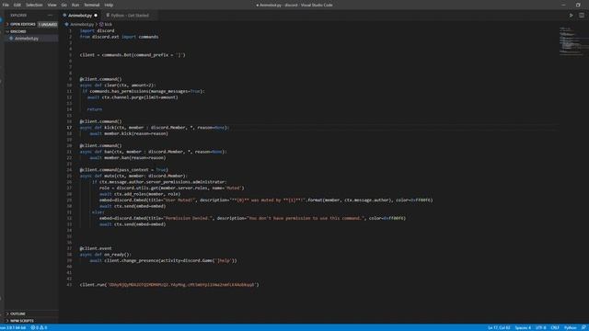Screen dimensions: 589x331
Task: Click line number 17 in the gutter
Action: [x=69, y=128]
